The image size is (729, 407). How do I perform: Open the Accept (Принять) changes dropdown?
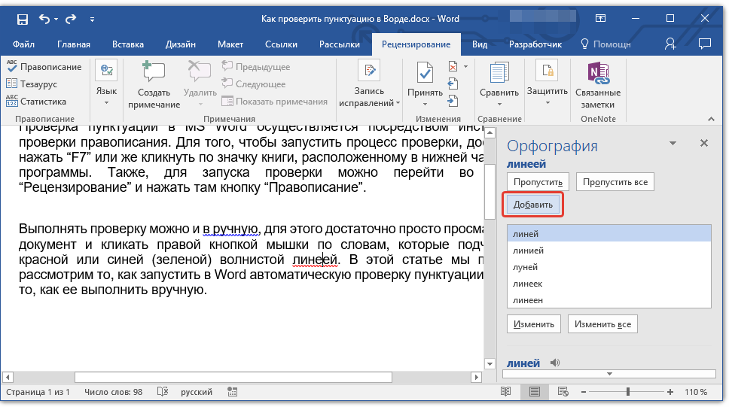pos(425,103)
